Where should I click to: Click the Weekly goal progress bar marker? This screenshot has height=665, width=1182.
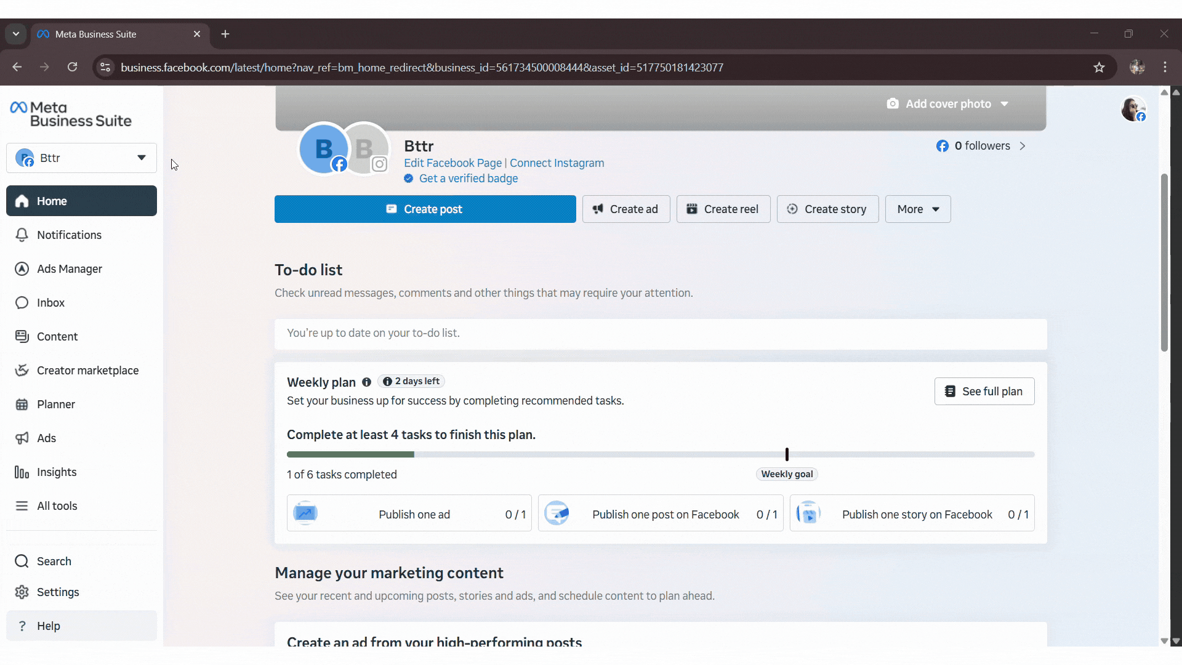coord(787,455)
